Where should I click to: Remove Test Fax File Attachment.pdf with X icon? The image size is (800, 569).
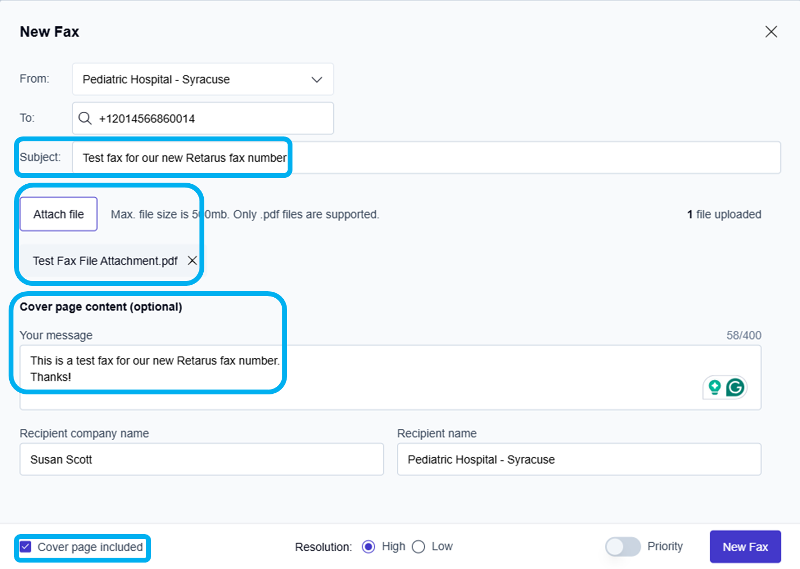(x=192, y=261)
